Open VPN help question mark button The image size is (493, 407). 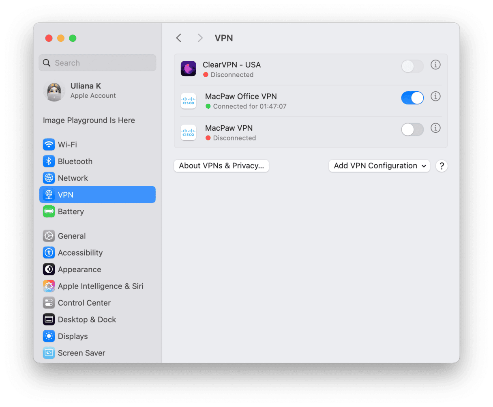tap(442, 166)
